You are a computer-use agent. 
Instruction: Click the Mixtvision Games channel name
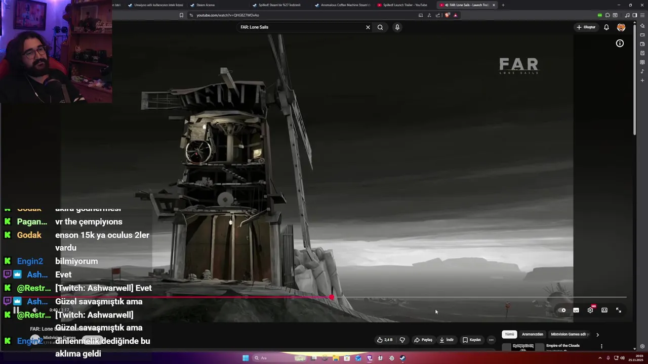coord(59,338)
